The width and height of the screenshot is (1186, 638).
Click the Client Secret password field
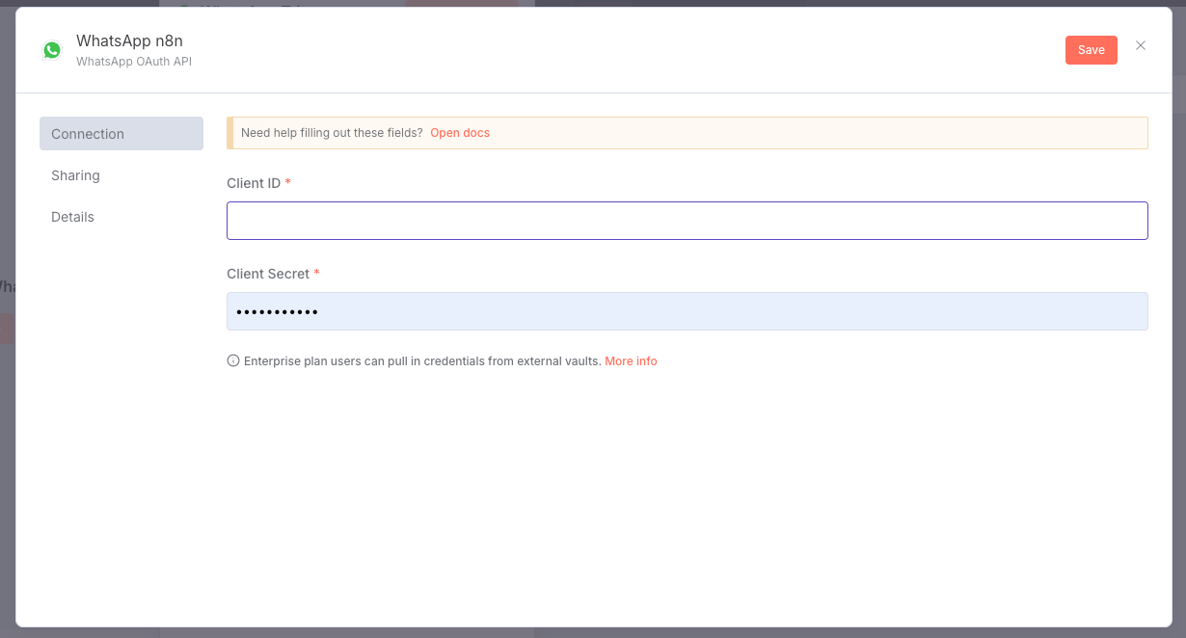pos(687,311)
